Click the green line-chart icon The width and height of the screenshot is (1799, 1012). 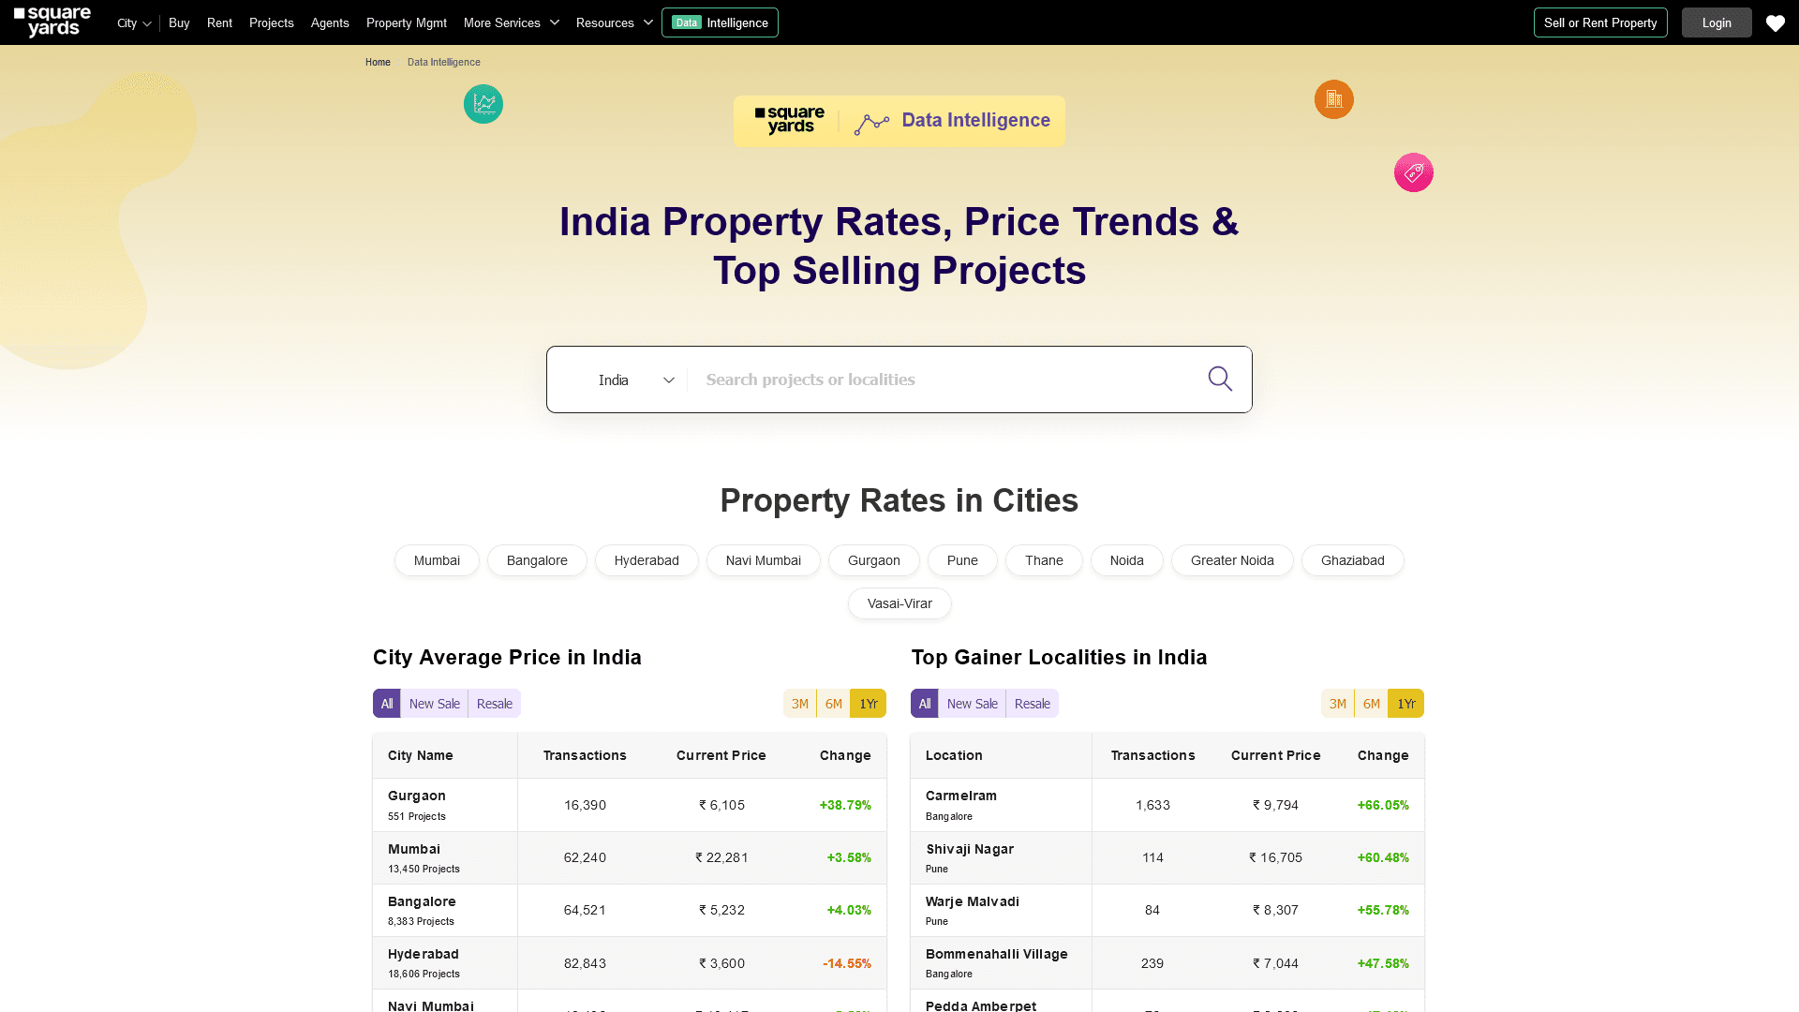[x=483, y=104]
